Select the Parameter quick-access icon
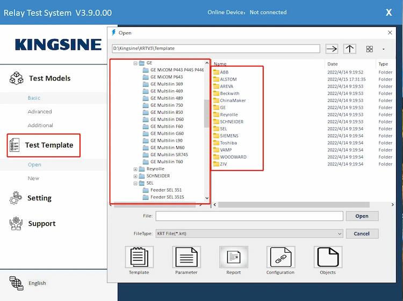Viewport: 403px width, 301px height. click(186, 257)
